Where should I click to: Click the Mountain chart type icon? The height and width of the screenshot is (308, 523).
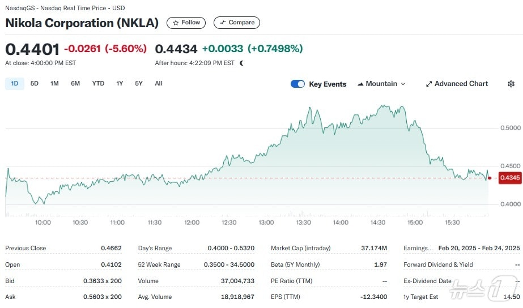tap(360, 84)
